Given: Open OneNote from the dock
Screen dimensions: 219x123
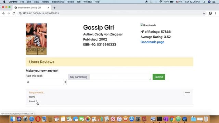Looking at the screenshot, I should click(166, 119).
